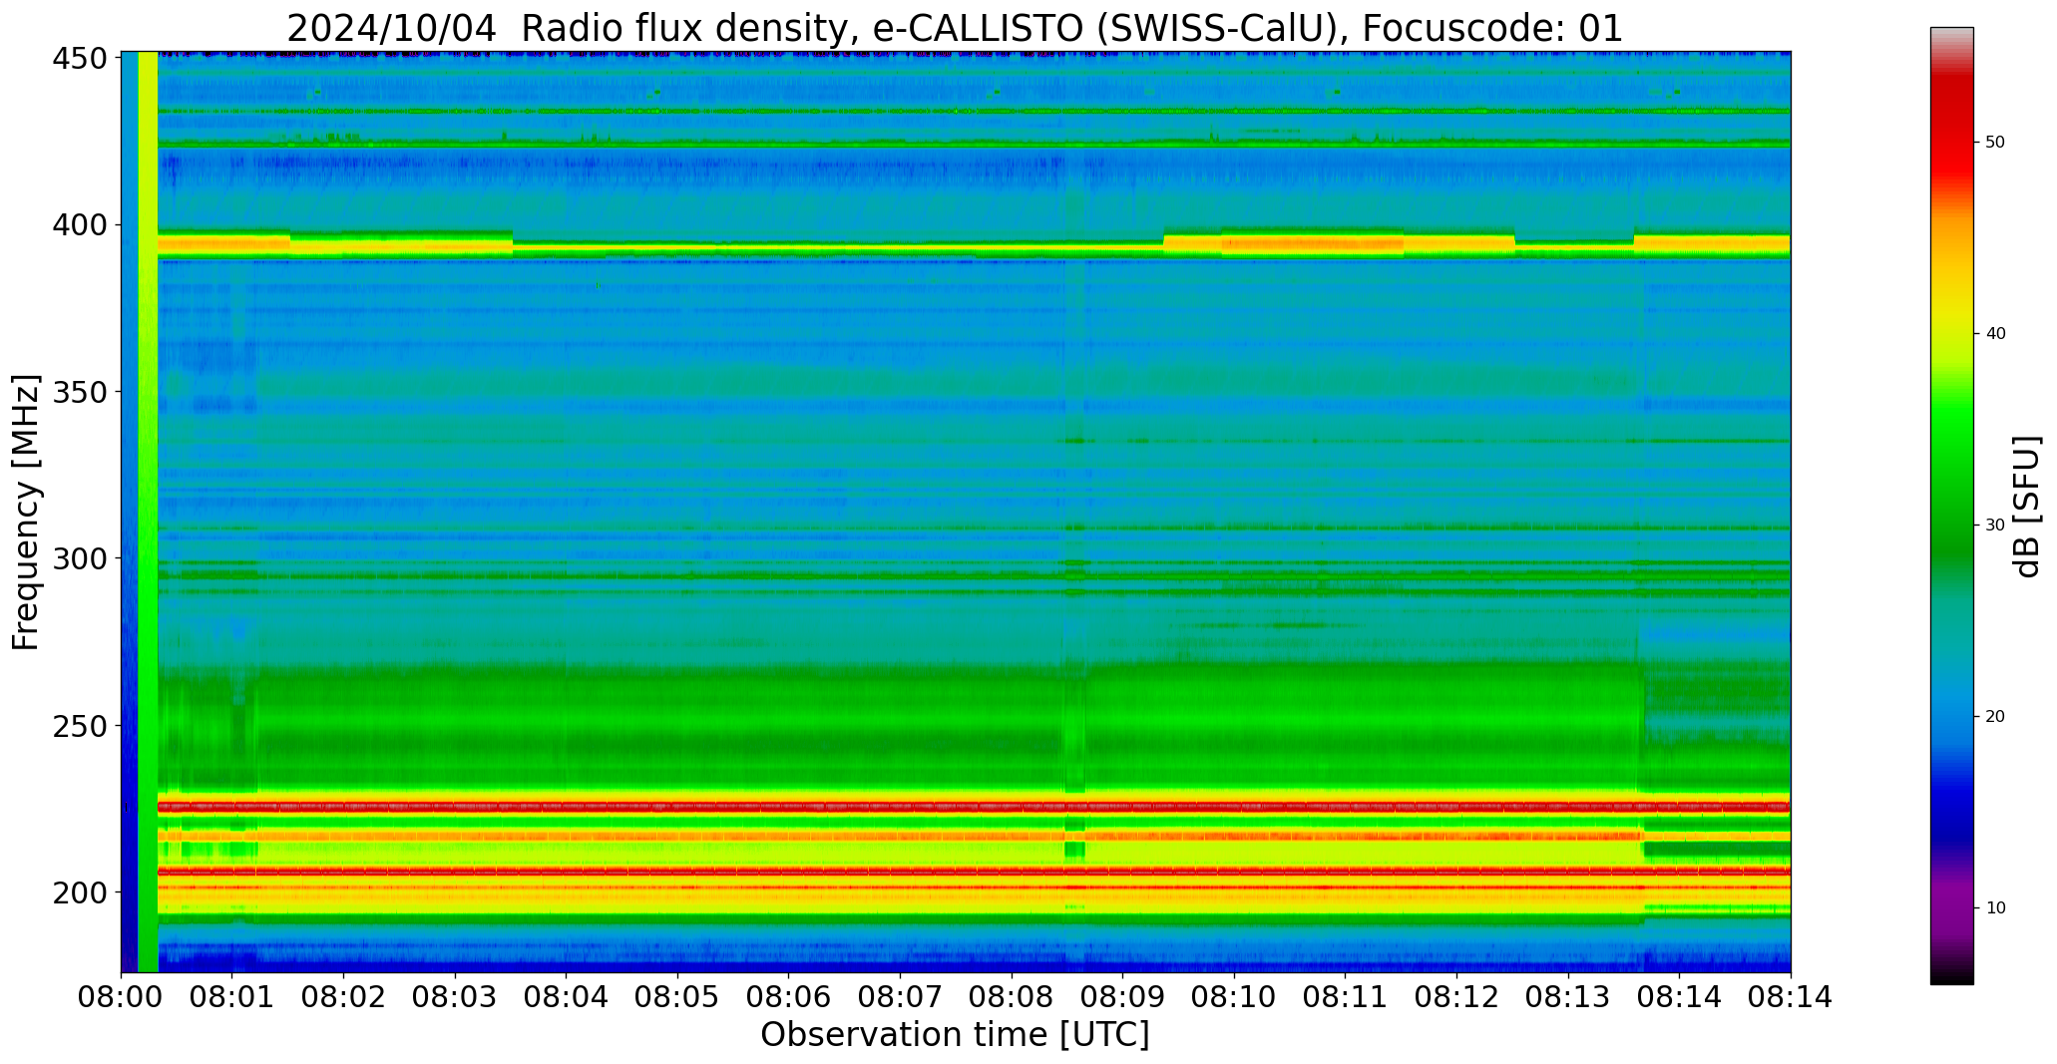Click the 08:00 time tick label
Screen dimensions: 2057x1064
(x=122, y=997)
